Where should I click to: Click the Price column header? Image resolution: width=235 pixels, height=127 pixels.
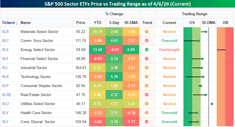(x=80, y=23)
